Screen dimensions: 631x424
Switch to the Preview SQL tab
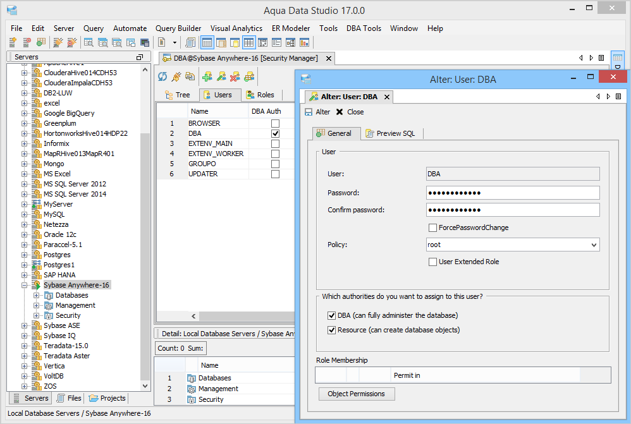390,133
